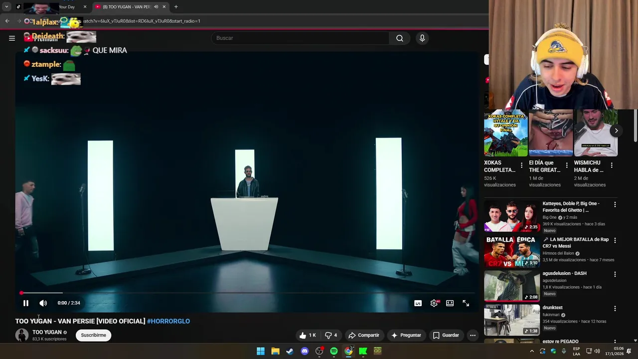Open the agusdelusion - DASH video title
The image size is (638, 359).
tap(564, 273)
